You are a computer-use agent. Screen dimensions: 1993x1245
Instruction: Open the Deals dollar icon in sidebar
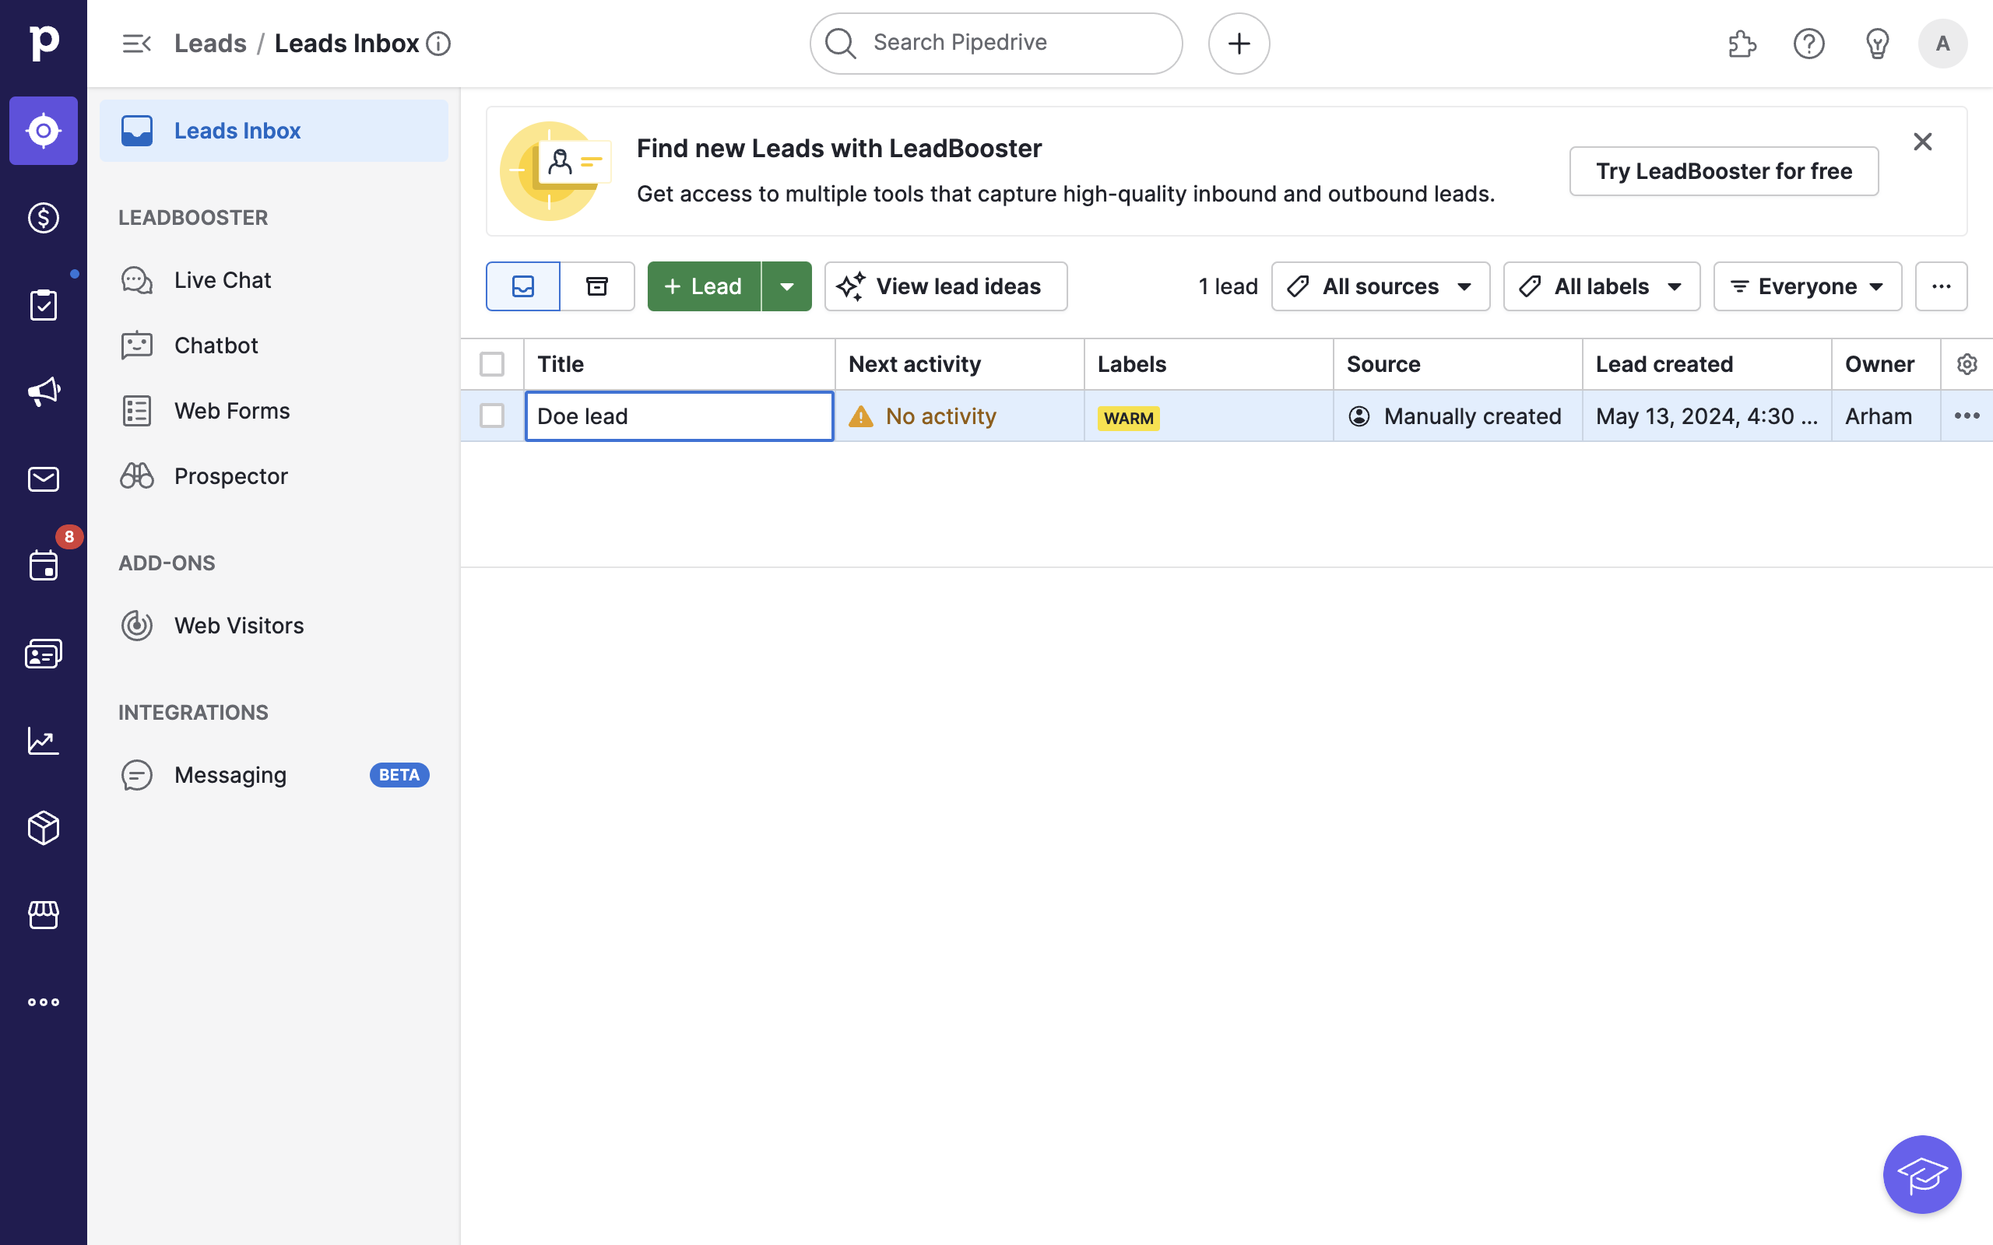point(44,217)
